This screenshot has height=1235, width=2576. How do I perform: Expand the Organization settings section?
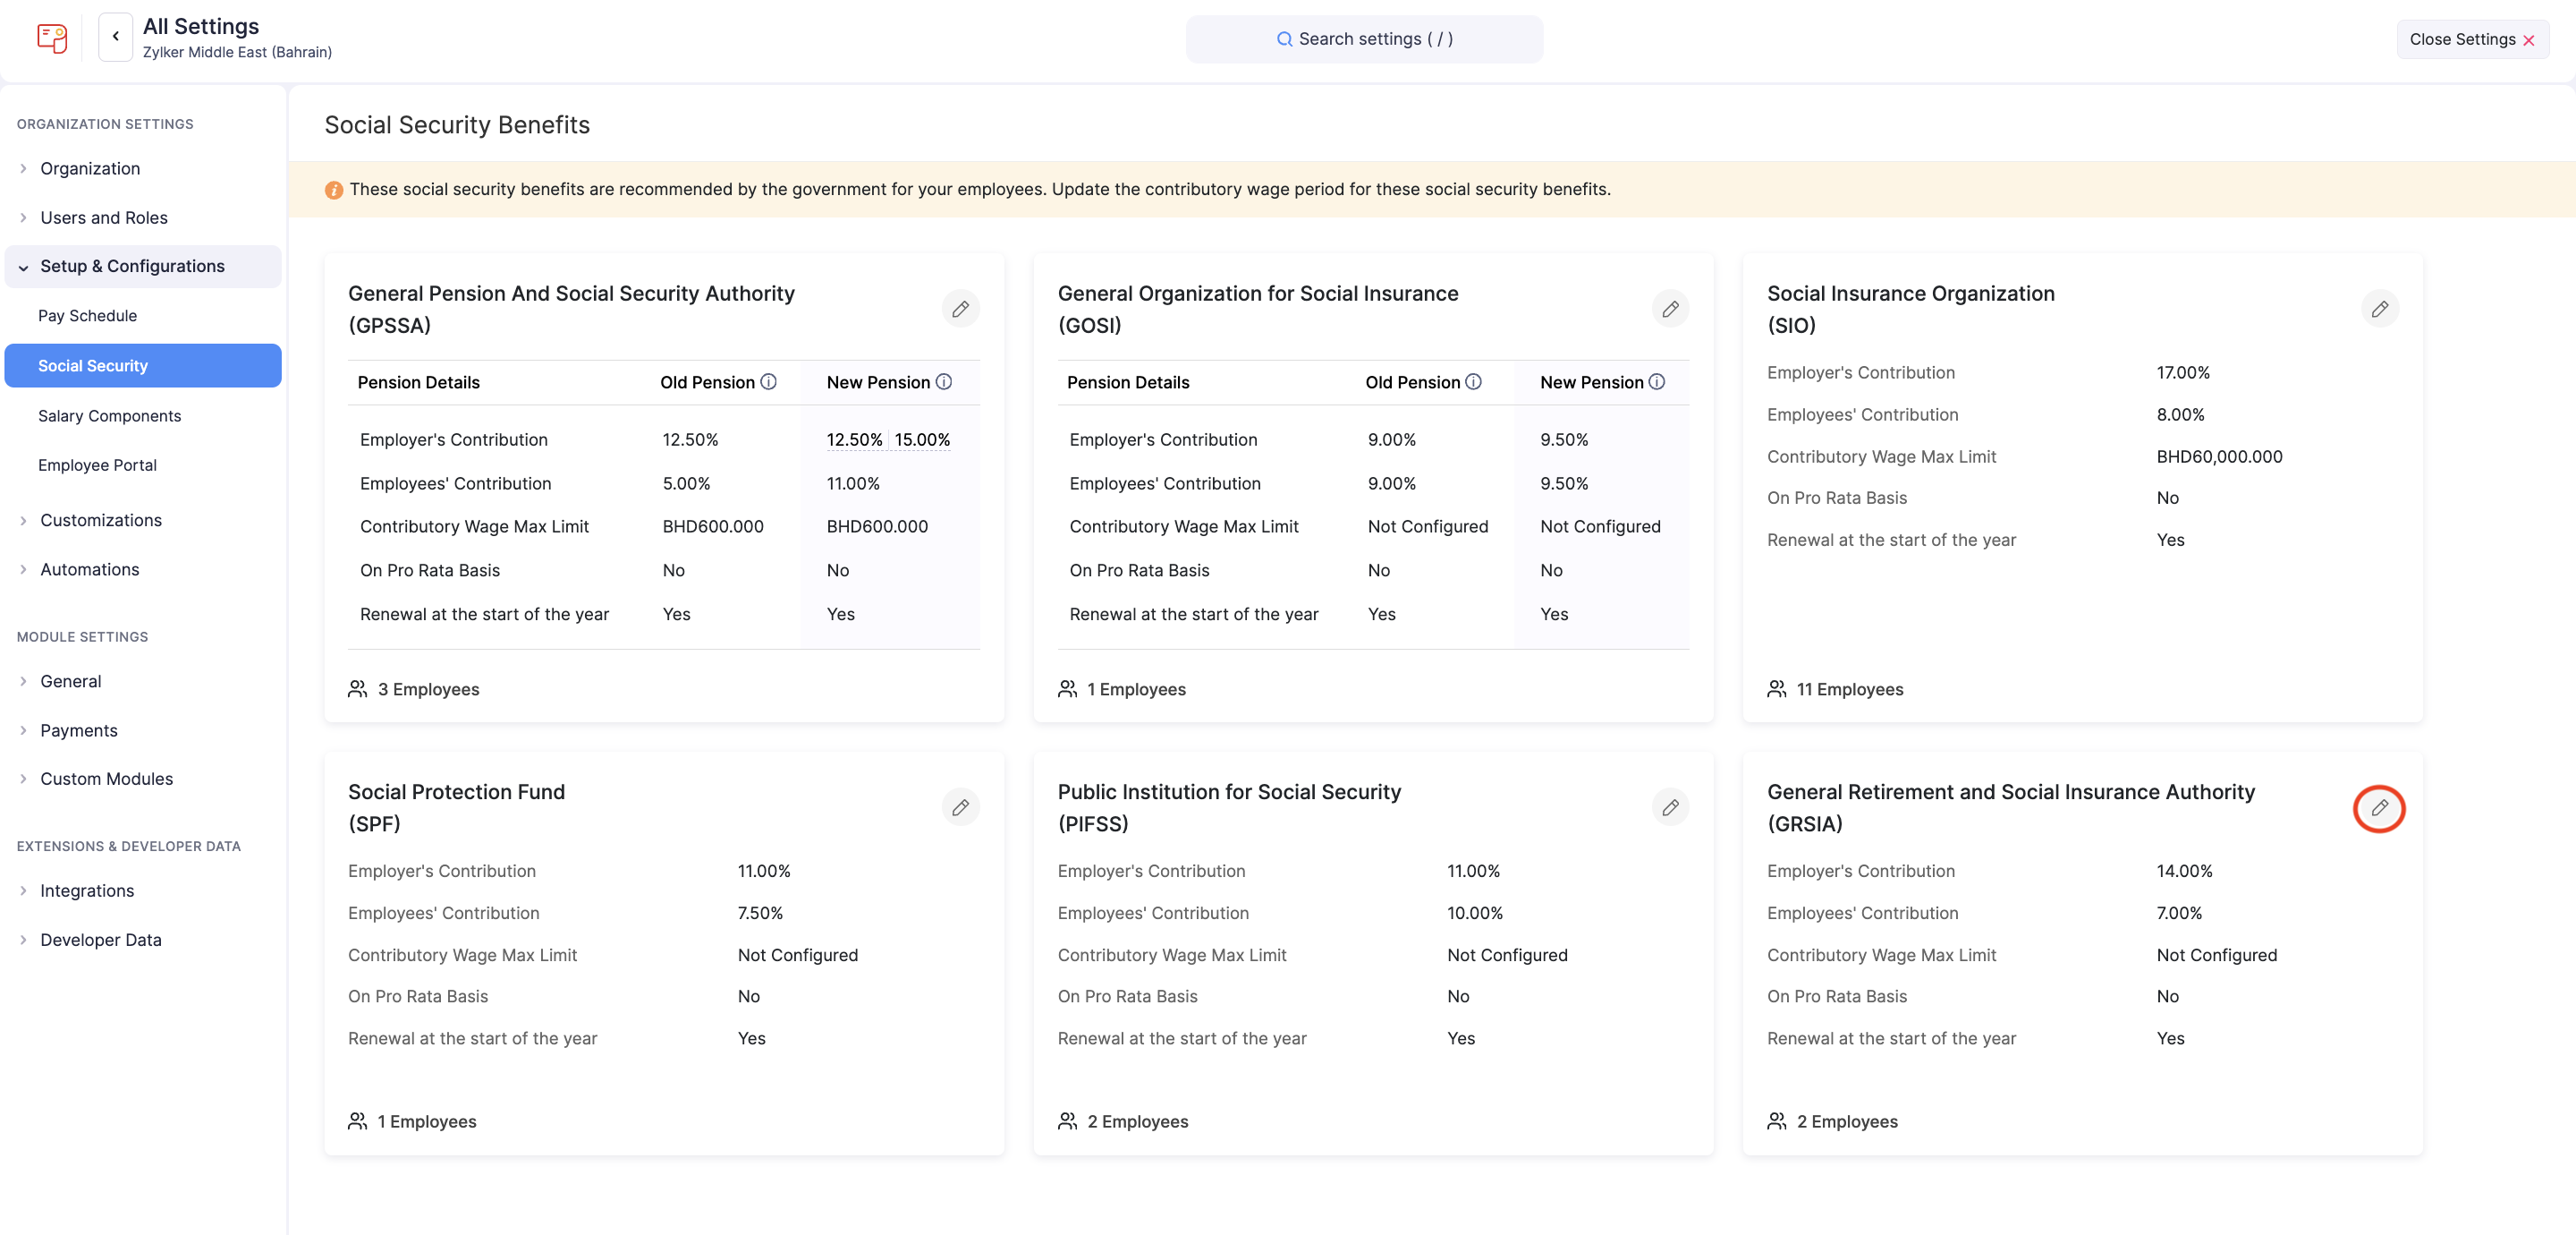point(90,168)
